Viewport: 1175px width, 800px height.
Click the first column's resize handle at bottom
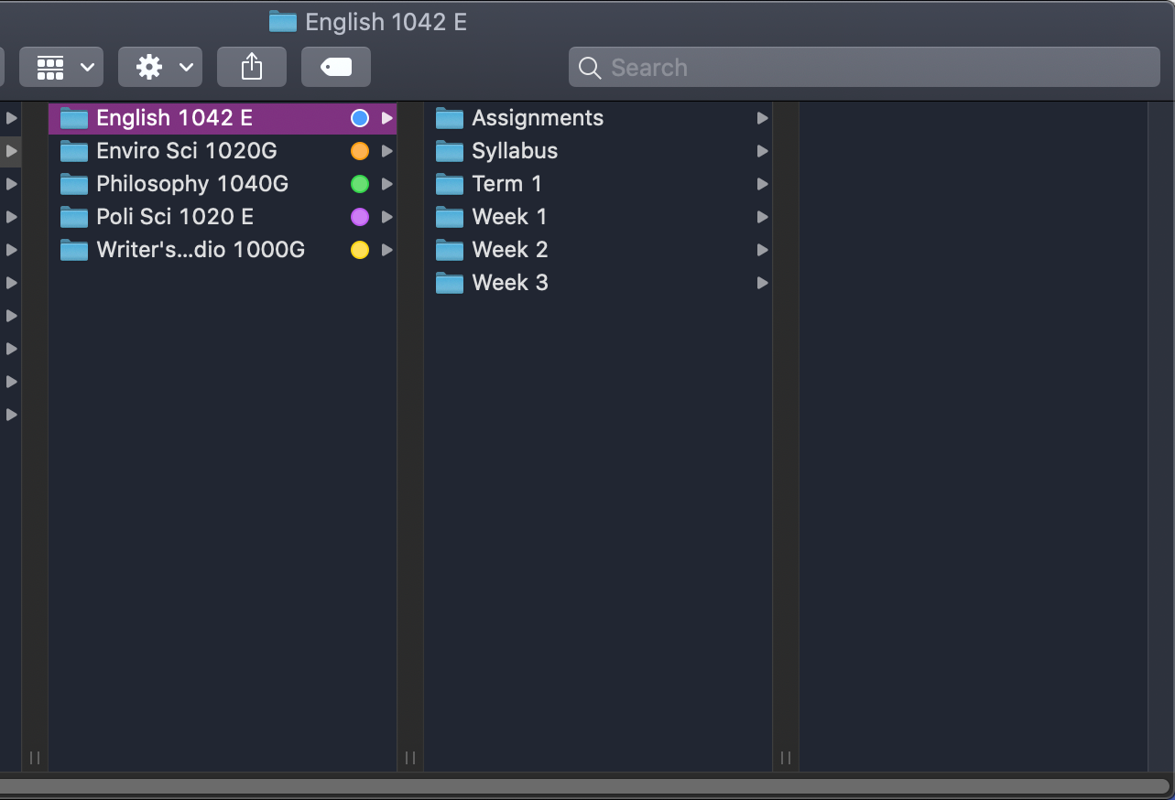pyautogui.click(x=35, y=757)
